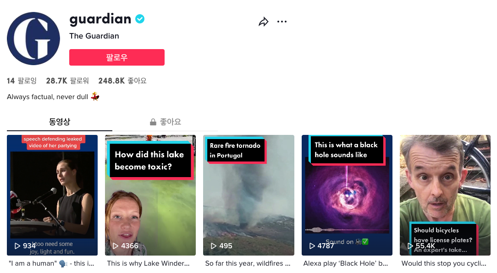
Task: Open the three-dot more options menu
Action: tap(282, 22)
